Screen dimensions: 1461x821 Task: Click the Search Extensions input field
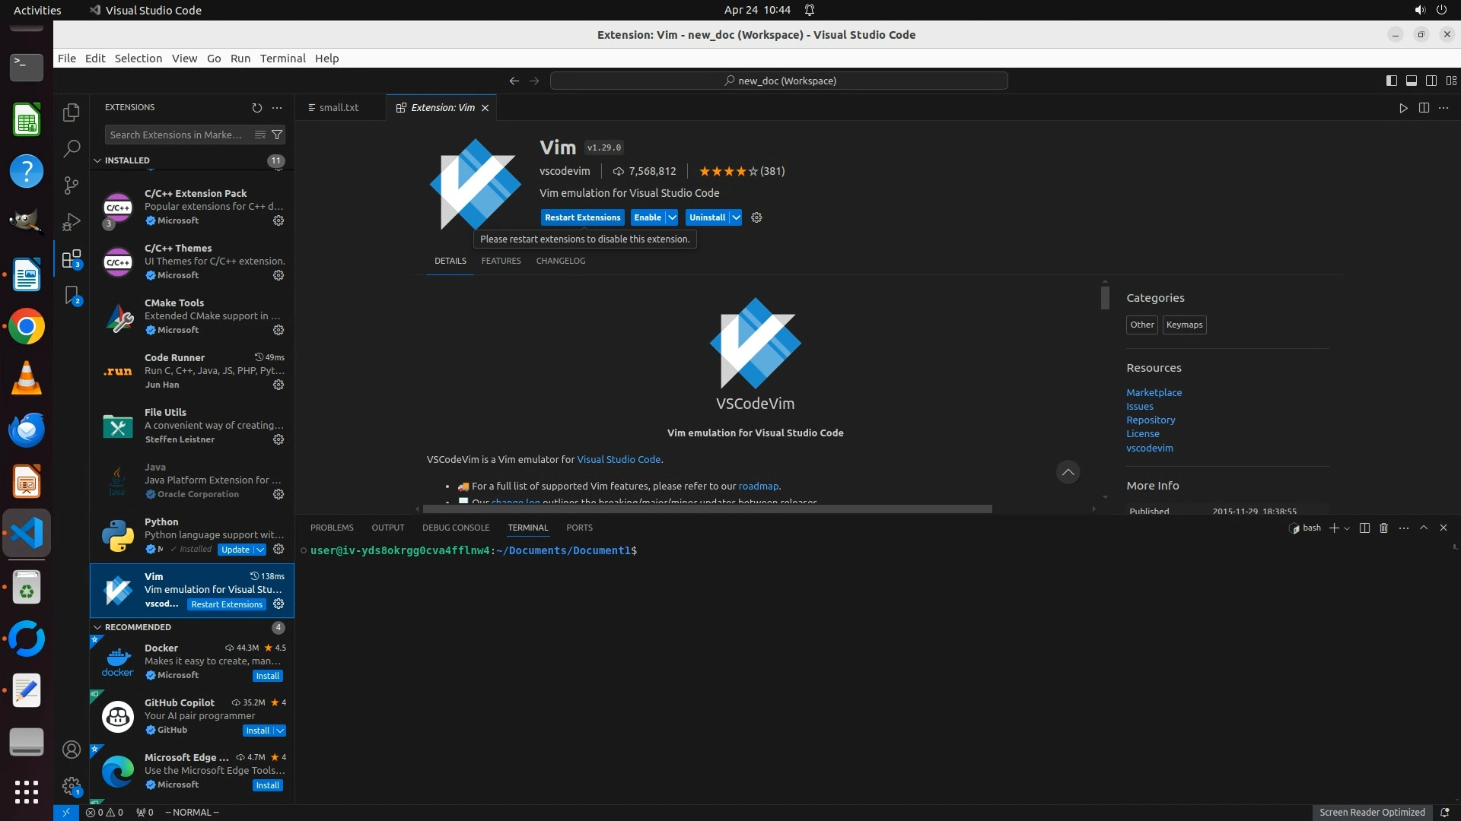pyautogui.click(x=177, y=135)
